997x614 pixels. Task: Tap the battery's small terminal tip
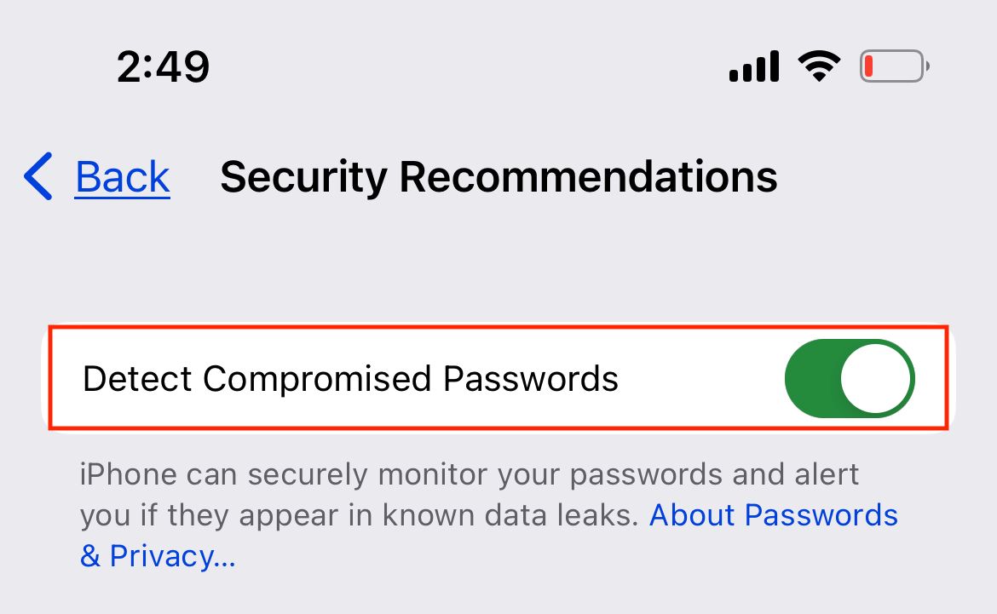[x=928, y=66]
